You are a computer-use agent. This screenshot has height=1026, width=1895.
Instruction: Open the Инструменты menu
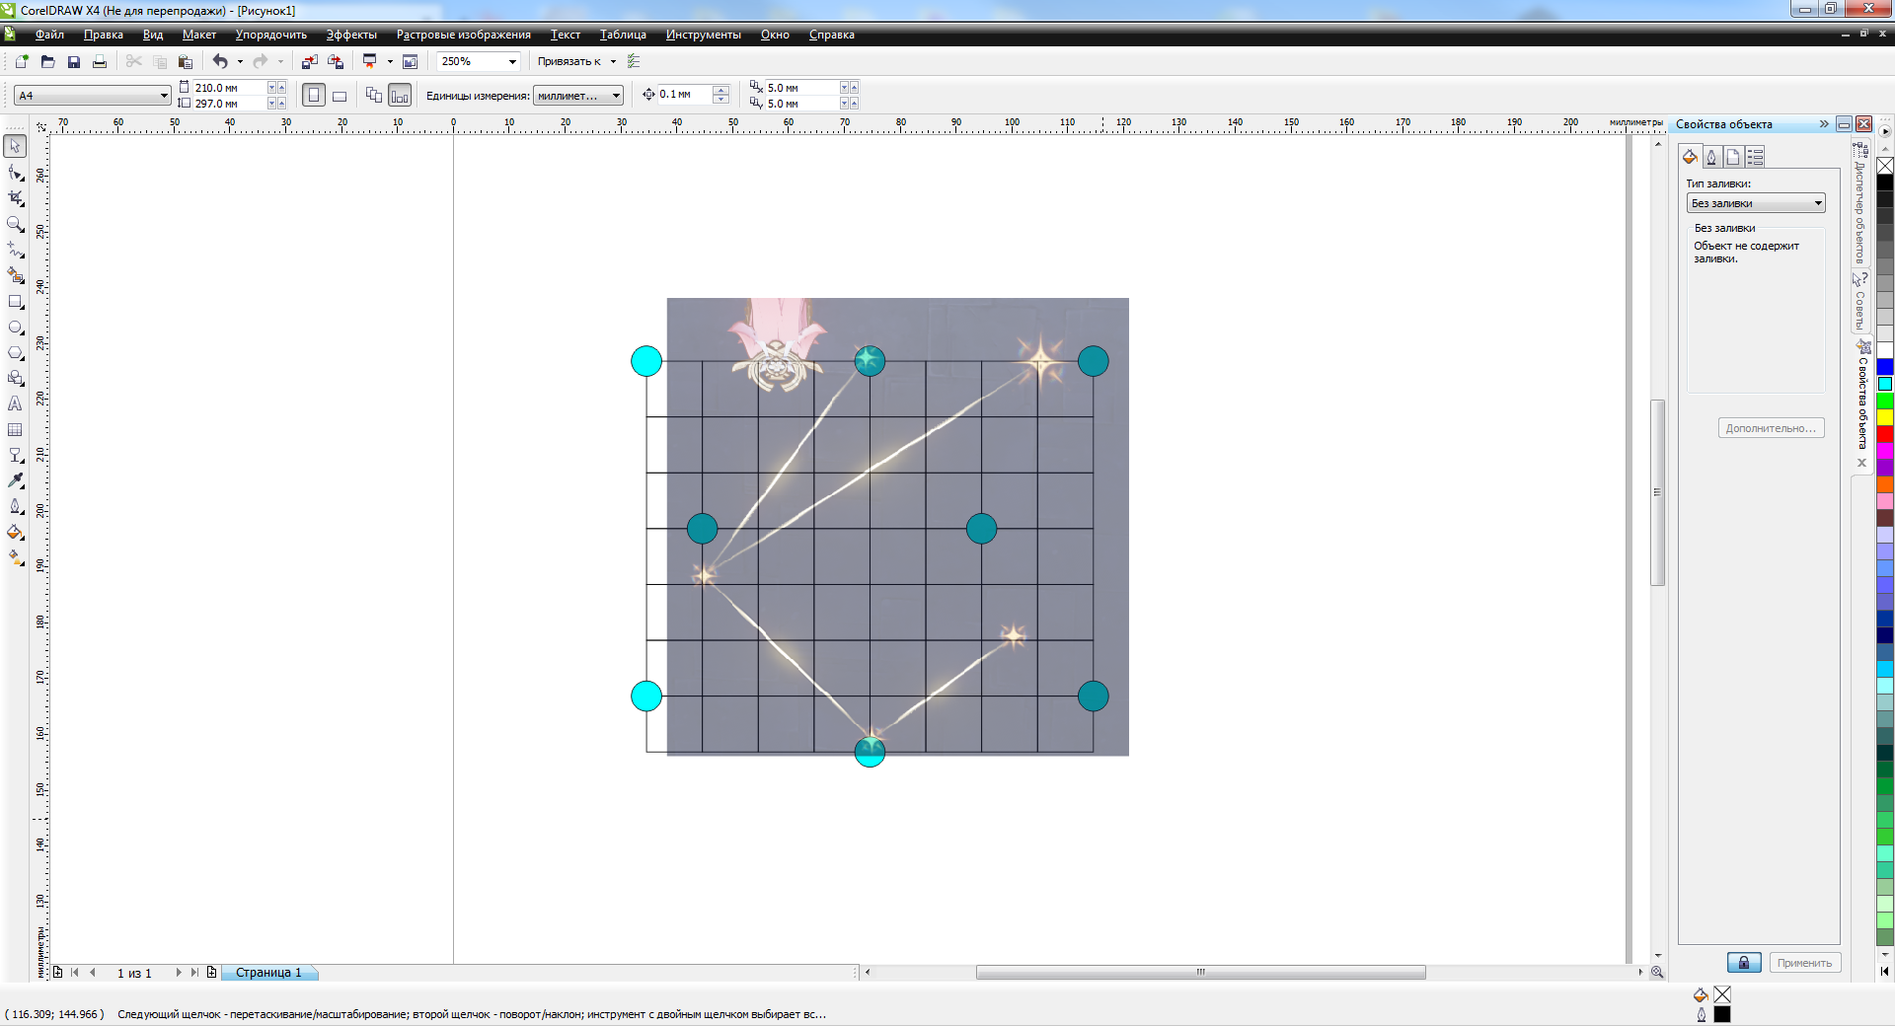(x=703, y=35)
